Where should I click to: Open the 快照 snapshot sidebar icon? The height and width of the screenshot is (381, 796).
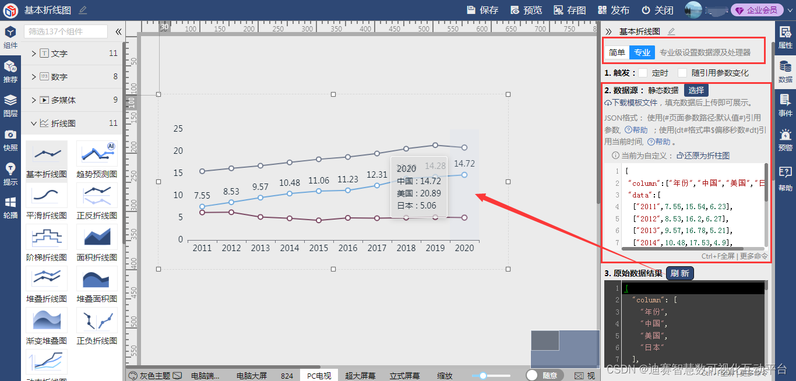pos(10,140)
